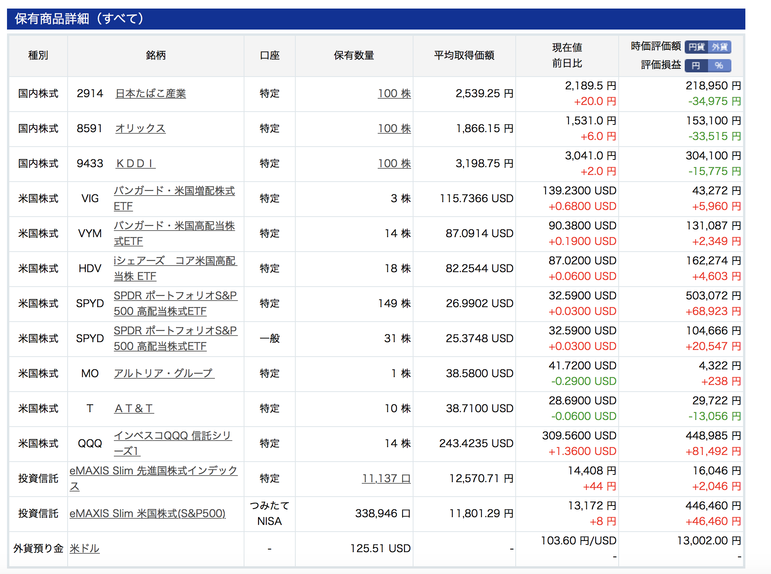This screenshot has height=574, width=771.
Task: Open iシェアーズ コア米国高配当株 ETF link
Action: tap(175, 268)
